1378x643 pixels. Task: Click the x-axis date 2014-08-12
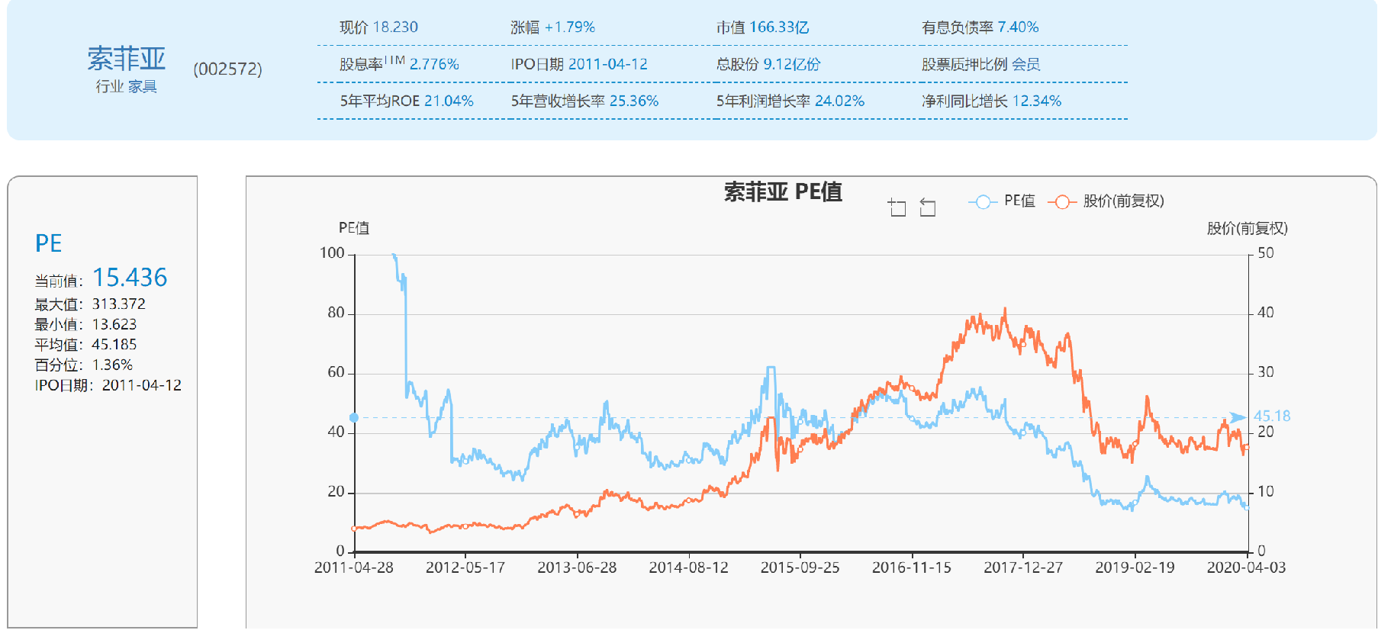(x=689, y=567)
